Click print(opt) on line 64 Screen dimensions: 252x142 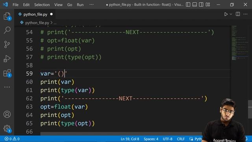[x=57, y=115]
